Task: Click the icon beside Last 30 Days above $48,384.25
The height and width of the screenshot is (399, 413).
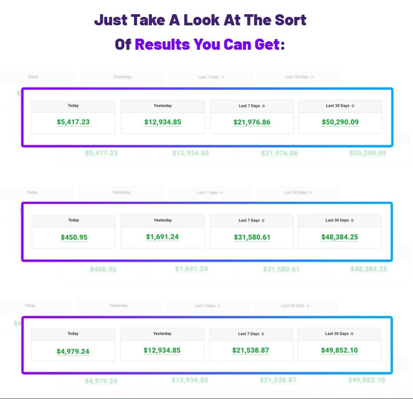Action: click(352, 220)
